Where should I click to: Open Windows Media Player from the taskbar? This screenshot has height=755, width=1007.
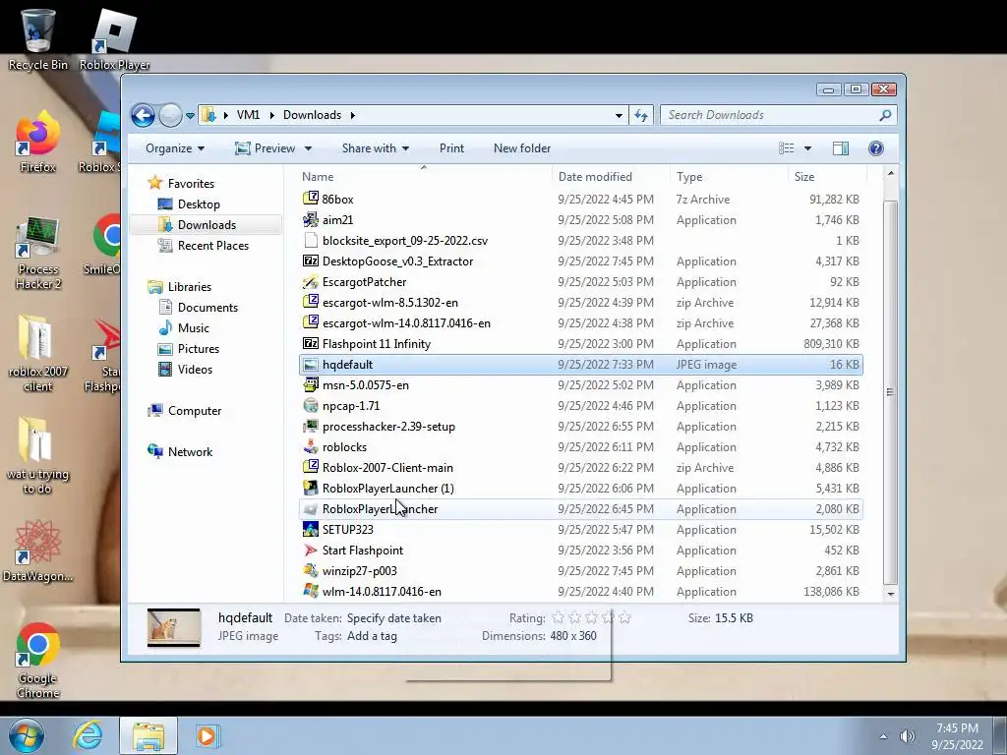tap(207, 735)
